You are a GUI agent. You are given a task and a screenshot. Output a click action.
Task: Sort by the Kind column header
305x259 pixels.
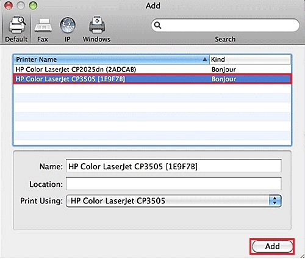pyautogui.click(x=250, y=59)
